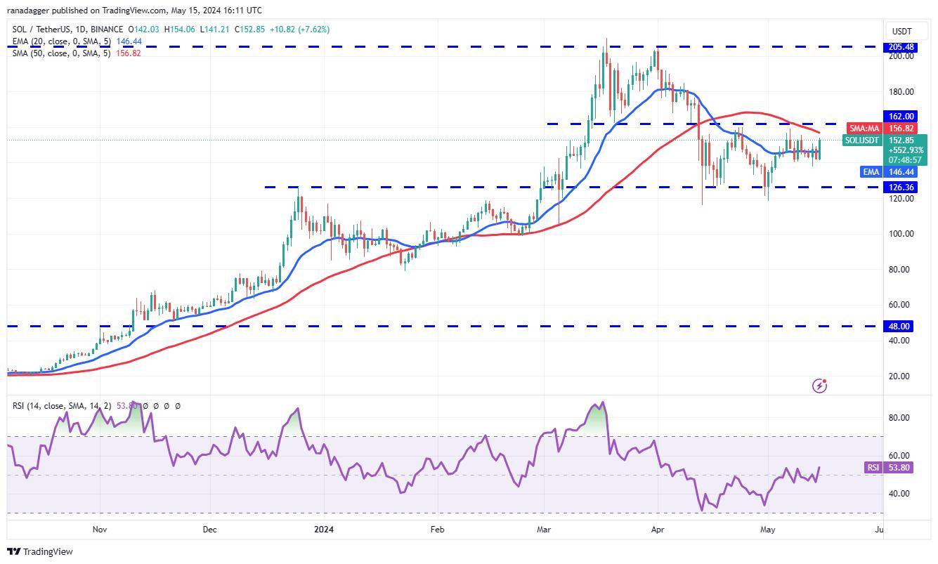Image resolution: width=938 pixels, height=564 pixels.
Task: Click the 53.80 RSI value label
Action: coord(900,468)
